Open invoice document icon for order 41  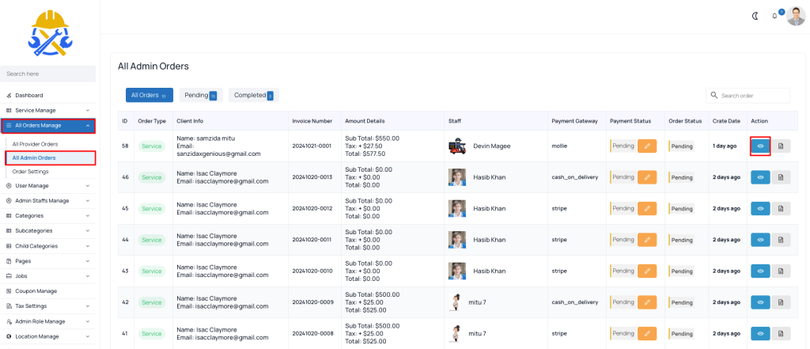point(781,333)
